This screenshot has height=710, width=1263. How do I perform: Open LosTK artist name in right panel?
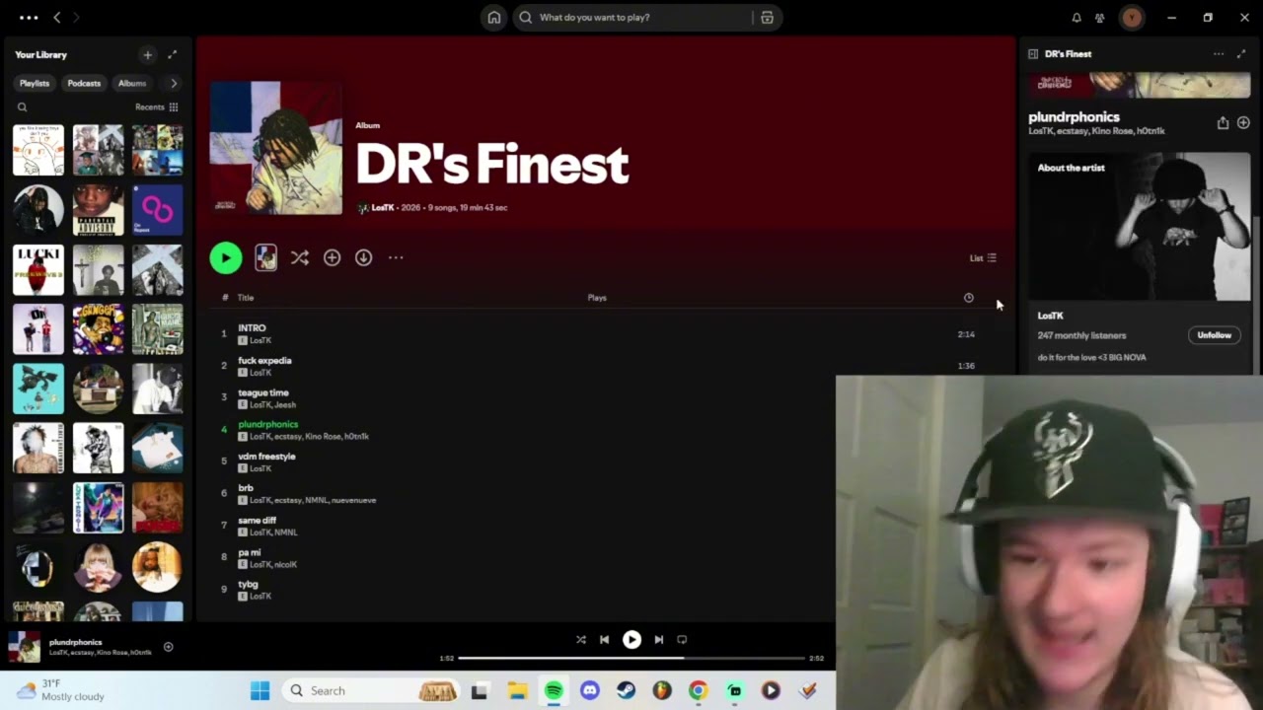coord(1050,316)
